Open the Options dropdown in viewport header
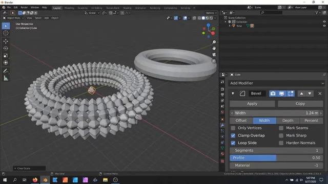328x184 pixels. (211, 13)
